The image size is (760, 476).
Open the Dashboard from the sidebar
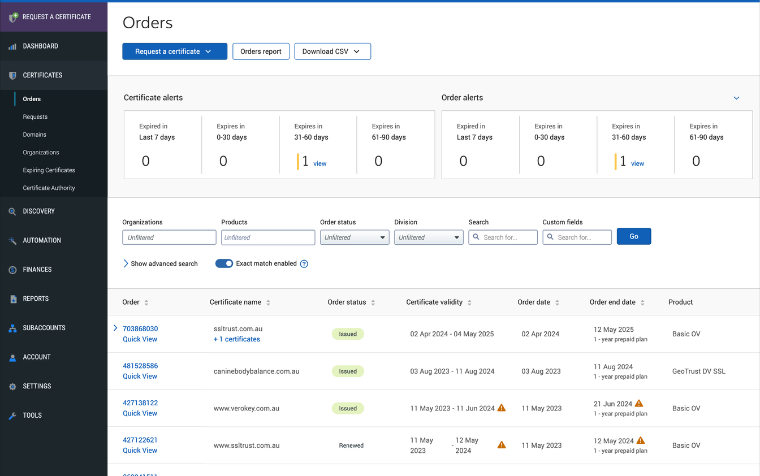40,46
